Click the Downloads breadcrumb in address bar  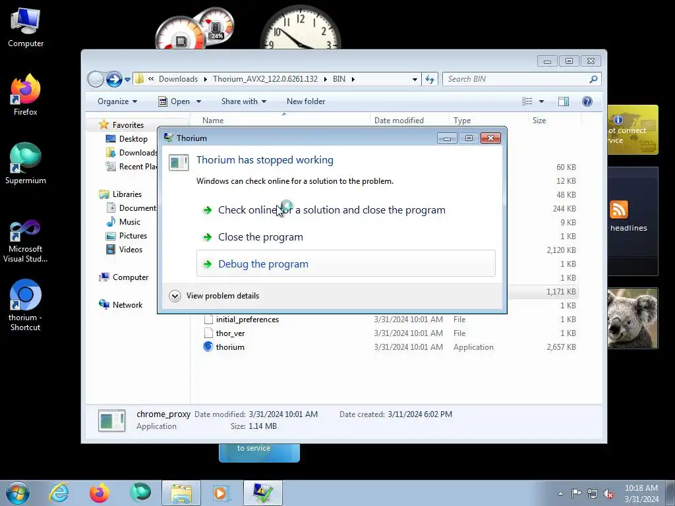178,79
